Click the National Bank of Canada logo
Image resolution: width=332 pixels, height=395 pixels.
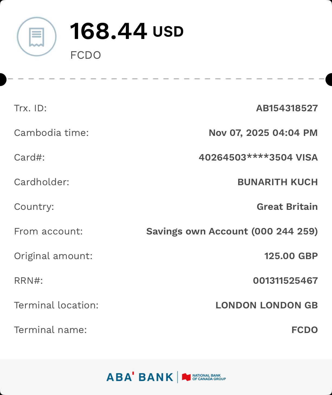click(204, 377)
